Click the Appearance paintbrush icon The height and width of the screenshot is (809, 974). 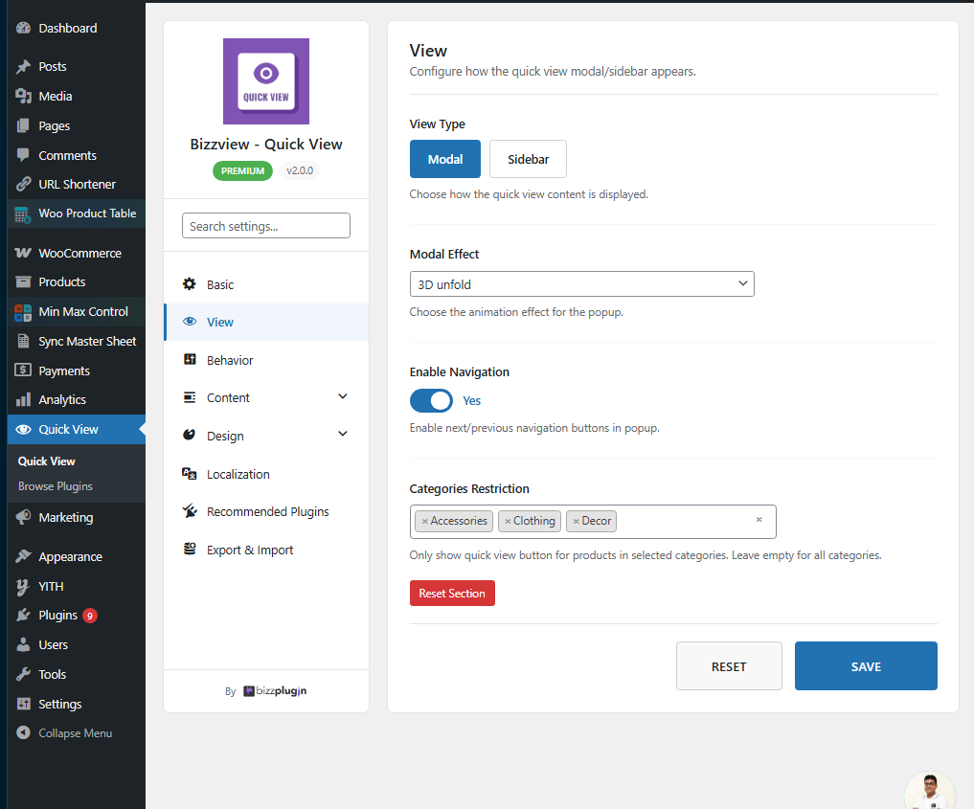pyautogui.click(x=23, y=556)
